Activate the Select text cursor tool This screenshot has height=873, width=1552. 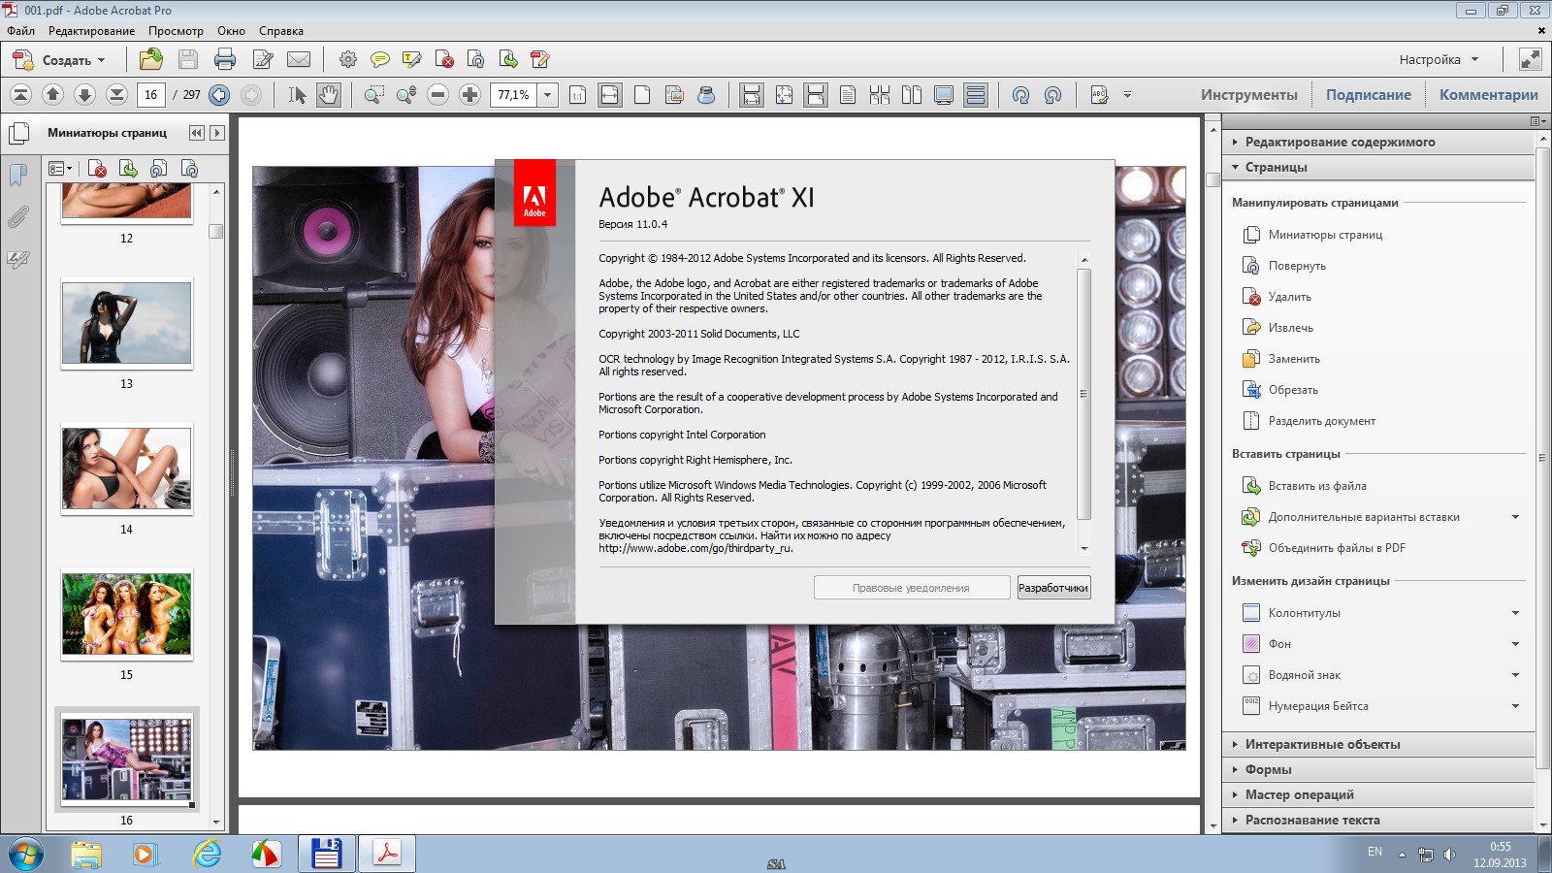297,94
